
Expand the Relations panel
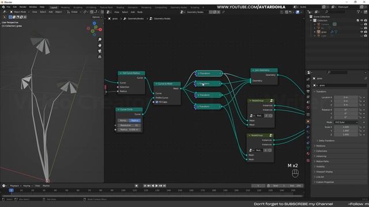click(320, 145)
